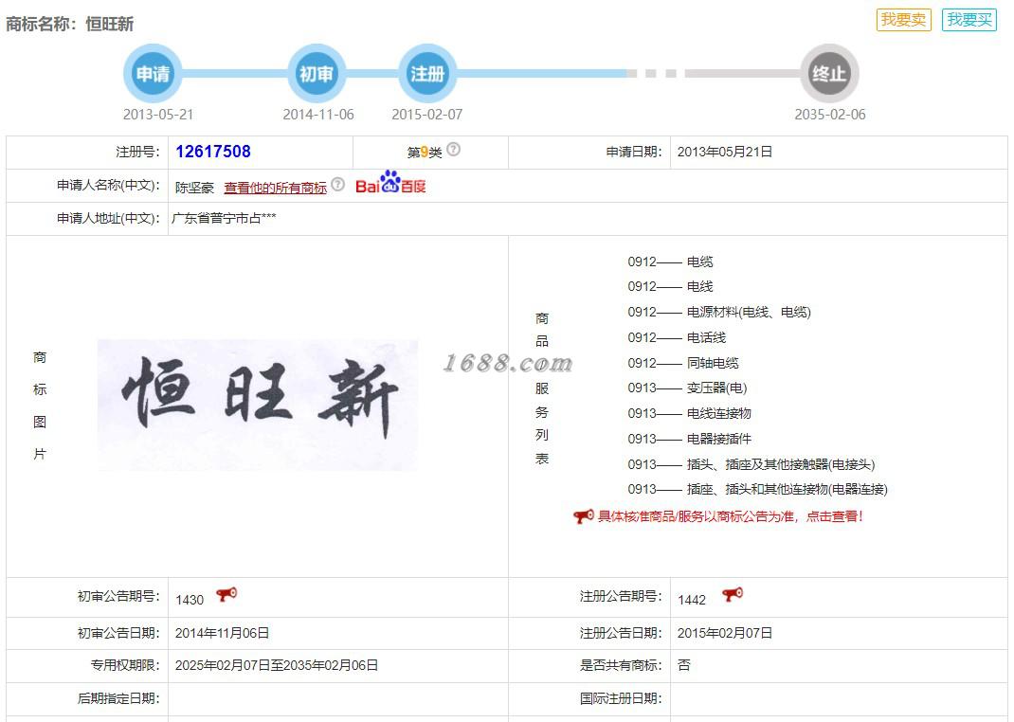Select the 终止 timeline stage circle
1014x722 pixels.
click(x=829, y=73)
